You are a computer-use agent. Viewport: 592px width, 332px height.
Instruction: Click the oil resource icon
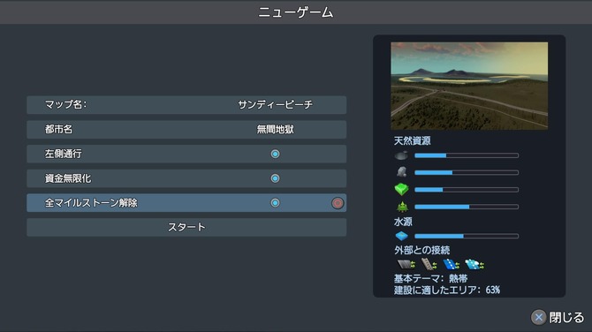pos(401,155)
